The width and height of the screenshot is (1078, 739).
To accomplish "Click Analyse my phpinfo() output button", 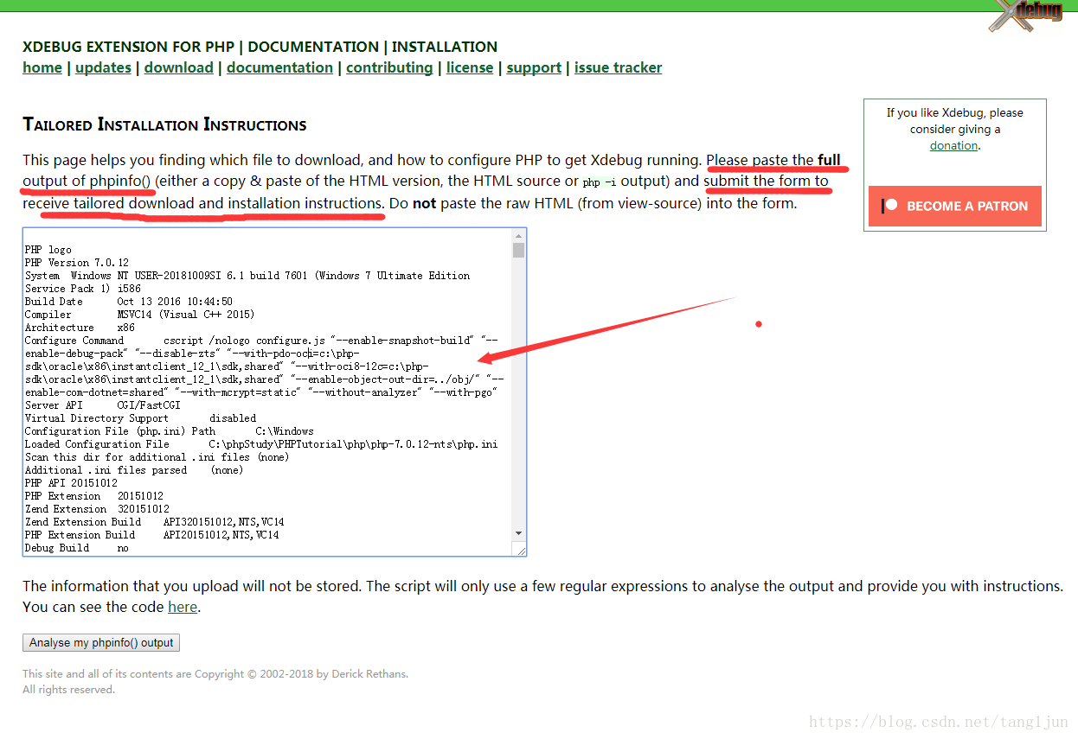I will coord(101,643).
